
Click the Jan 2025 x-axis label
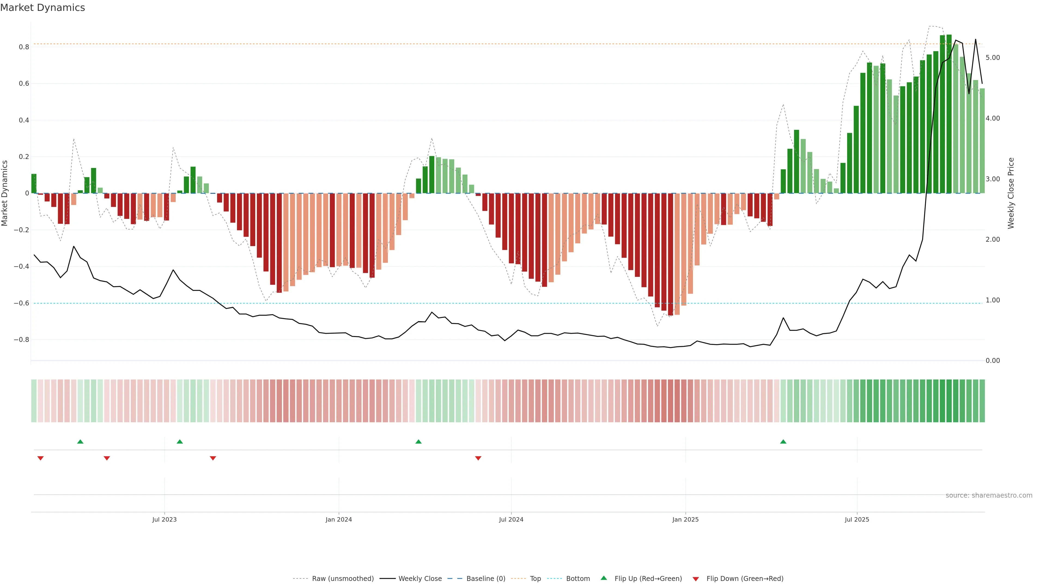(x=685, y=519)
